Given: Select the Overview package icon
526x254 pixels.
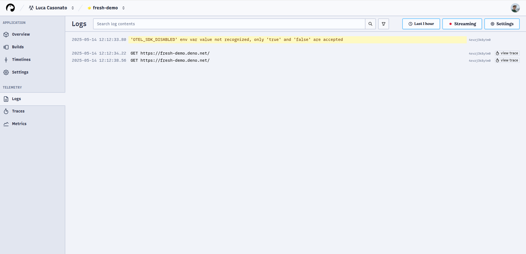Looking at the screenshot, I should click(6, 34).
